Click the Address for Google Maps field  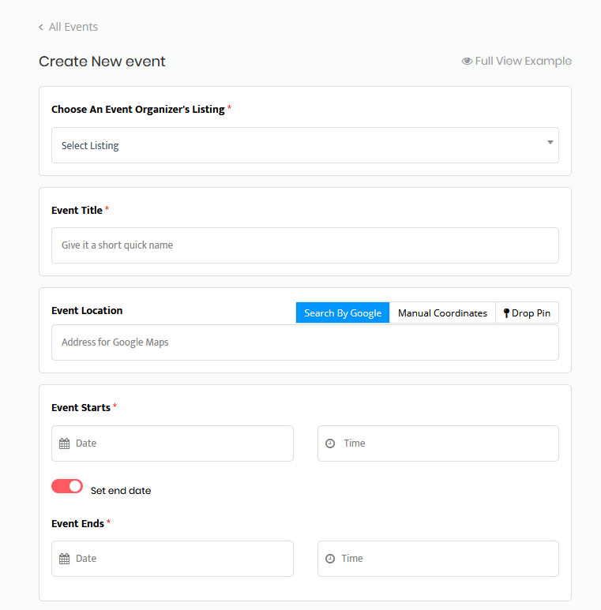coord(304,342)
